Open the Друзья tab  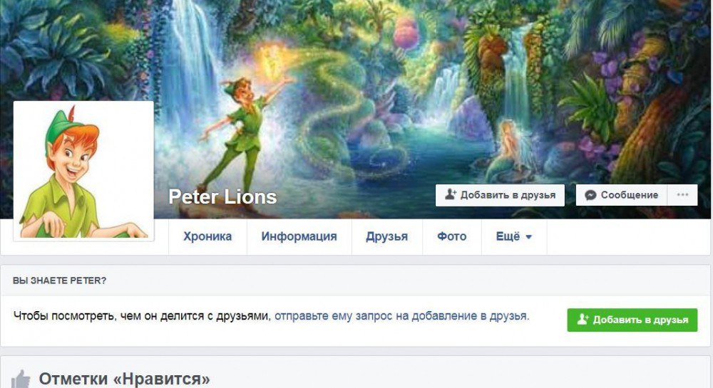point(387,236)
